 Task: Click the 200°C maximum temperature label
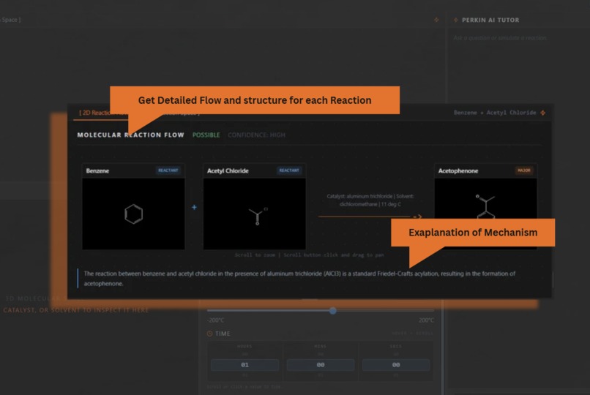click(x=426, y=320)
